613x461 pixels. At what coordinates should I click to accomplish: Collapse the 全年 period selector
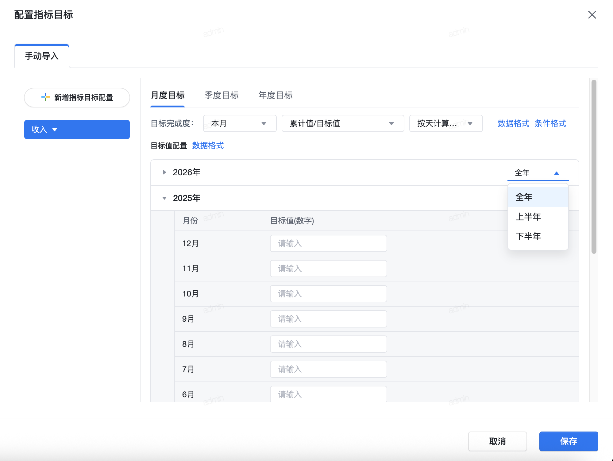[538, 173]
